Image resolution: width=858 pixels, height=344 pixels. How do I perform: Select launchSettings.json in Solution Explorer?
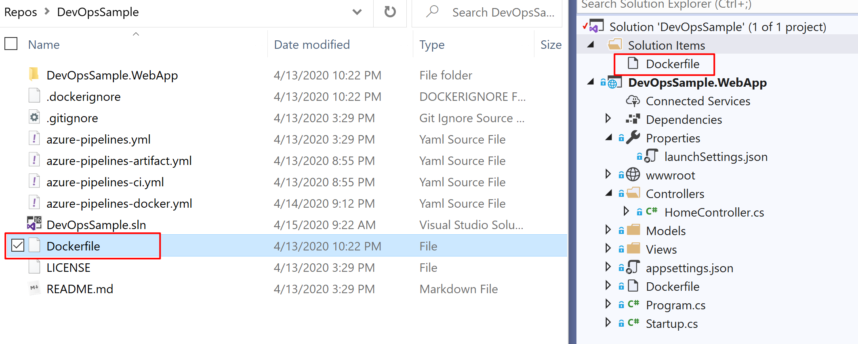click(x=716, y=156)
